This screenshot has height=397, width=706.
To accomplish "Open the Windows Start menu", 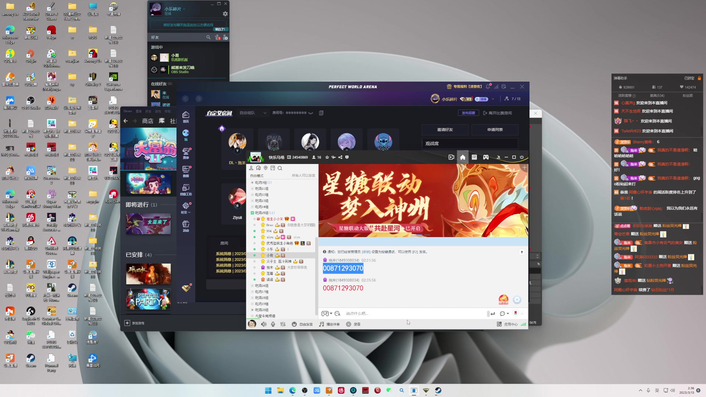I will click(x=268, y=390).
